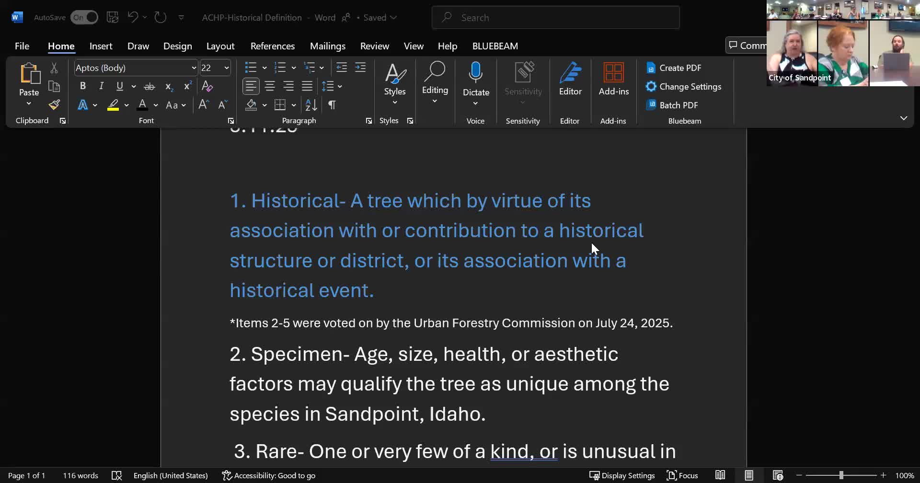
Task: Increase font size with Grow Font
Action: tap(204, 105)
